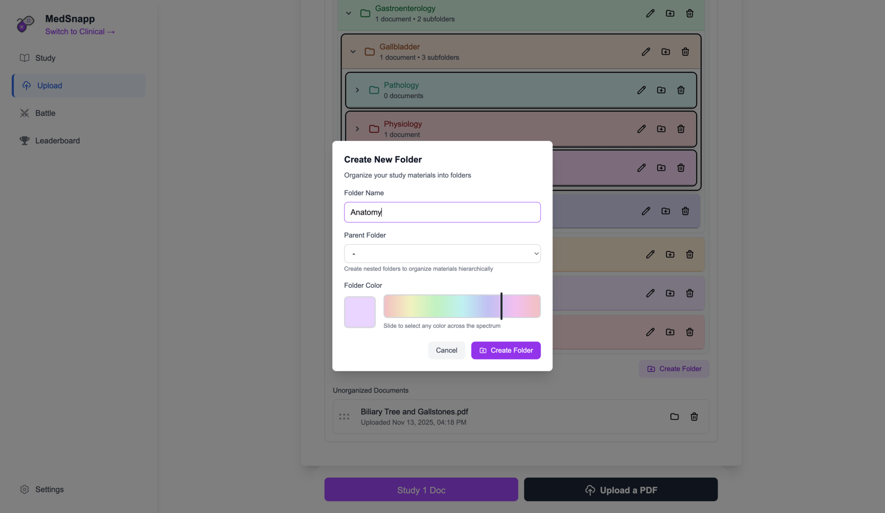885x513 pixels.
Task: Click the folder color spectrum slider
Action: click(x=461, y=306)
